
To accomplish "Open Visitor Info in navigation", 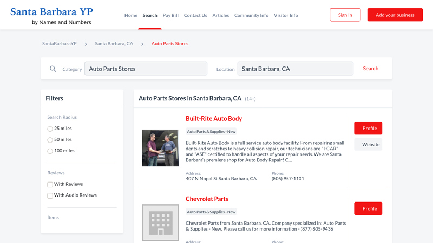I will (286, 15).
